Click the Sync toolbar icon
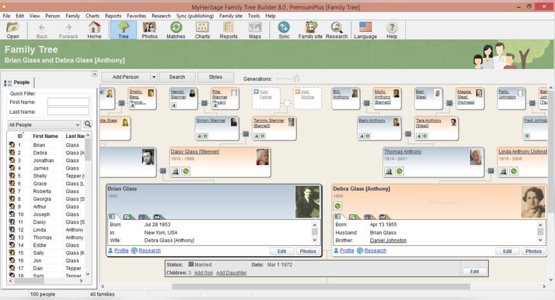 point(284,30)
